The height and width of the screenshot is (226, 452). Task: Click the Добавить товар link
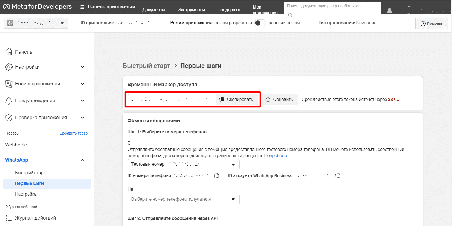pos(74,133)
